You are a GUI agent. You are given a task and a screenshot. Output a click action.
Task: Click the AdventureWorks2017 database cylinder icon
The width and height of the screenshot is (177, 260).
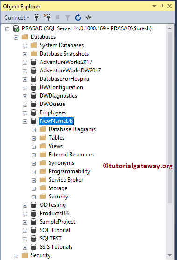click(x=34, y=62)
